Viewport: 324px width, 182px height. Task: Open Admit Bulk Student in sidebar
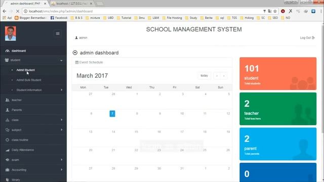click(29, 80)
